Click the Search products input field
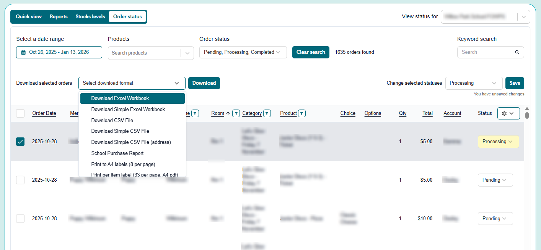541x250 pixels. pyautogui.click(x=145, y=53)
